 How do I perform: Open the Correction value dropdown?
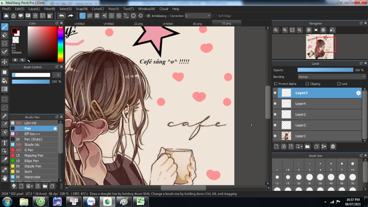coord(198,16)
